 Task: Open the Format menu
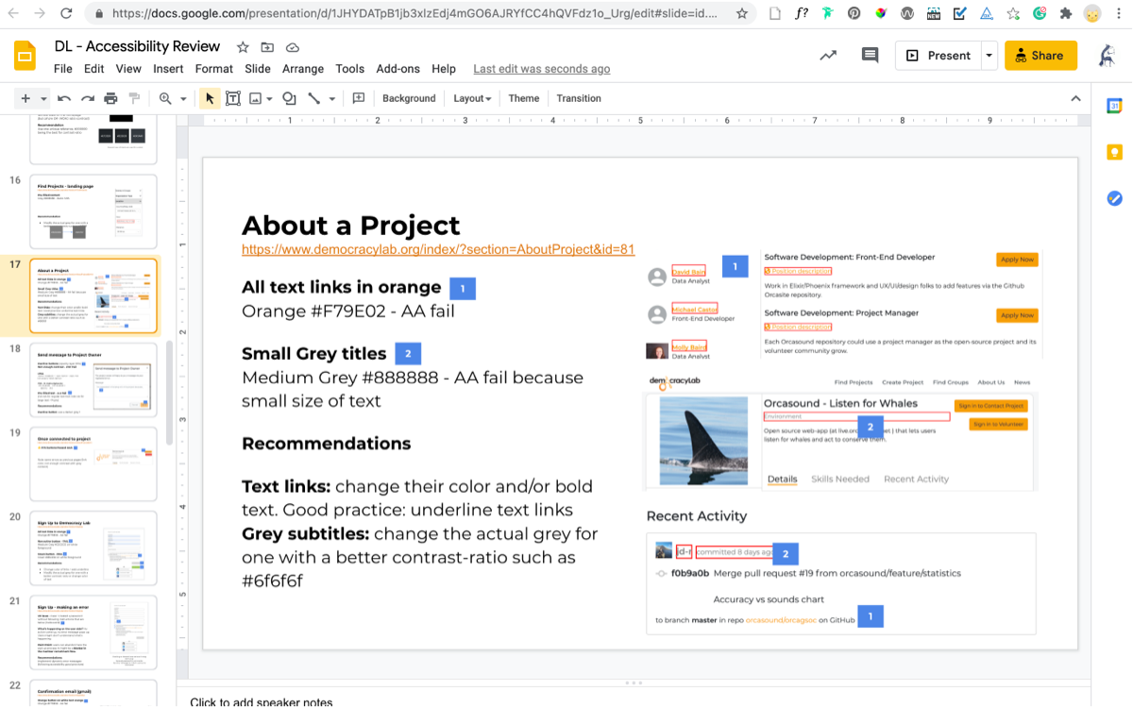coord(214,69)
